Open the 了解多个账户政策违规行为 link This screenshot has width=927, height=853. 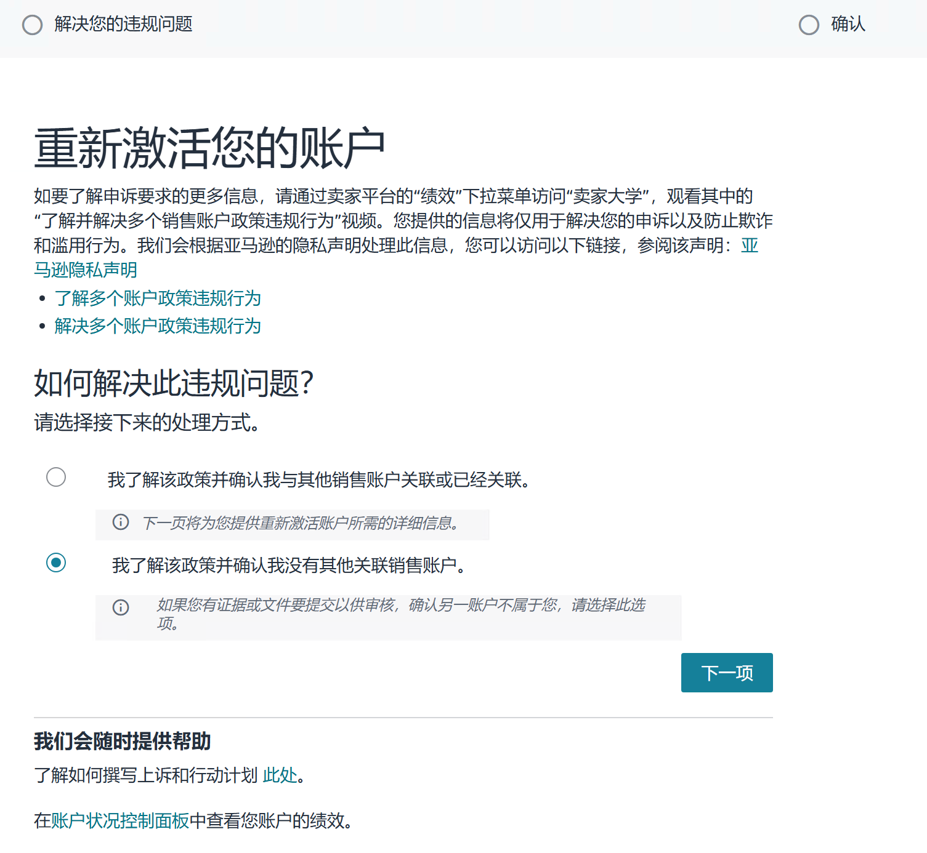click(x=158, y=298)
